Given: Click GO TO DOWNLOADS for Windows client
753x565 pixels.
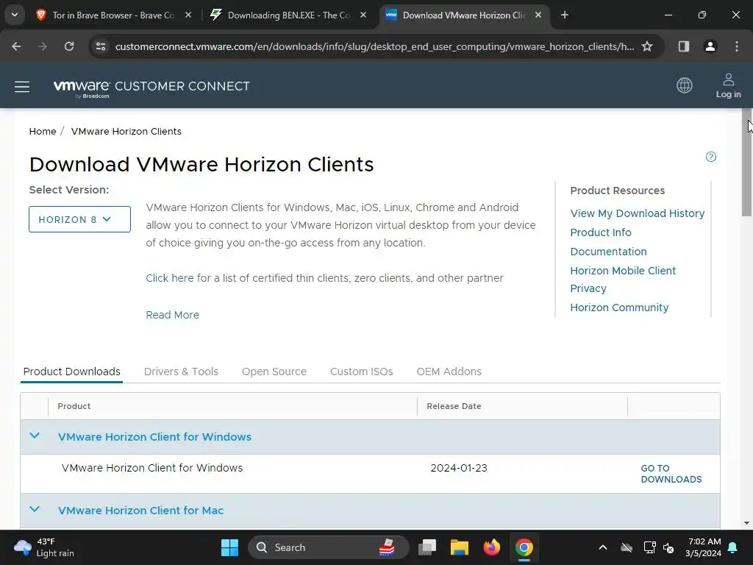Looking at the screenshot, I should click(671, 474).
